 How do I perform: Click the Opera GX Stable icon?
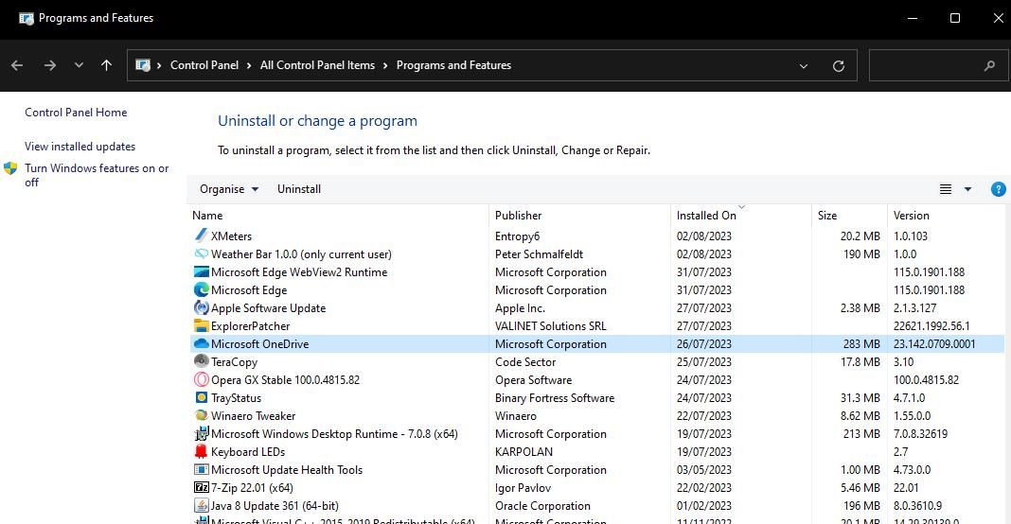pos(202,379)
